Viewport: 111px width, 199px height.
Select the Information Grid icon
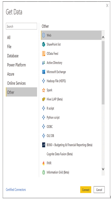[43, 172]
